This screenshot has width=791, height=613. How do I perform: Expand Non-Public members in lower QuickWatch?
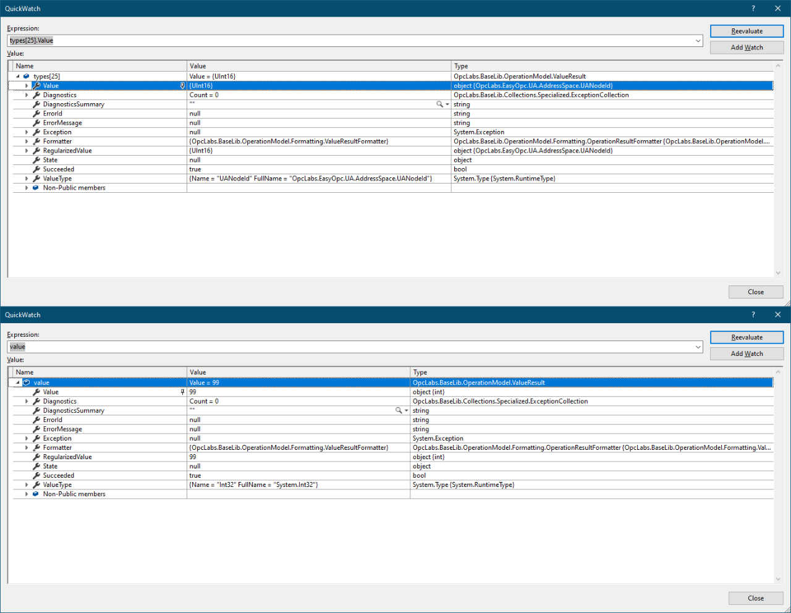27,494
